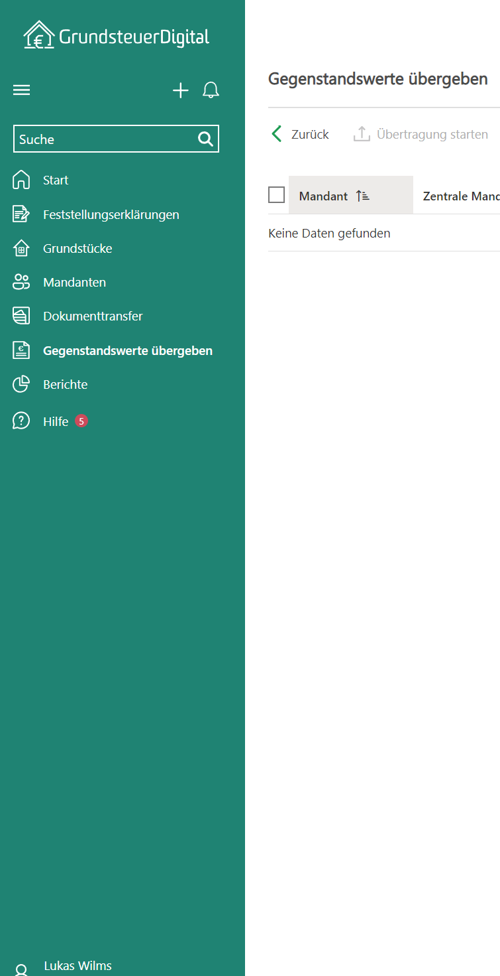Click the 'Gegenstandswerte übergeben' page heading
This screenshot has height=976, width=500.
point(378,79)
